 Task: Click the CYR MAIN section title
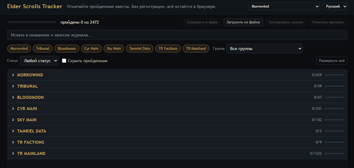pyautogui.click(x=27, y=109)
